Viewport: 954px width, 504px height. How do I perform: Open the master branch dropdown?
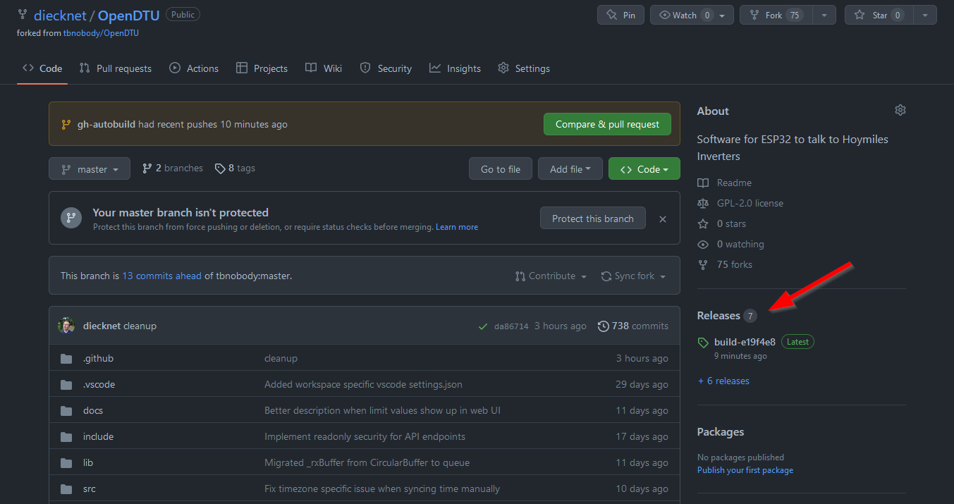pos(89,168)
